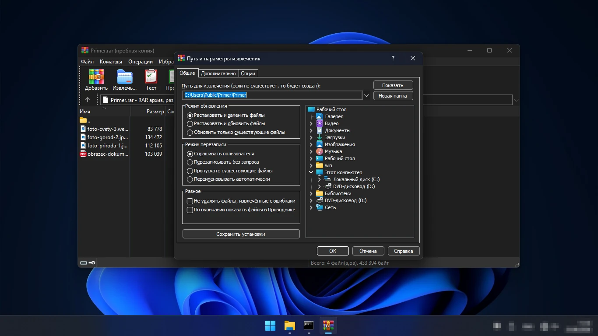Click the drive icon in WinRAR status bar
This screenshot has width=598, height=336.
pos(84,263)
